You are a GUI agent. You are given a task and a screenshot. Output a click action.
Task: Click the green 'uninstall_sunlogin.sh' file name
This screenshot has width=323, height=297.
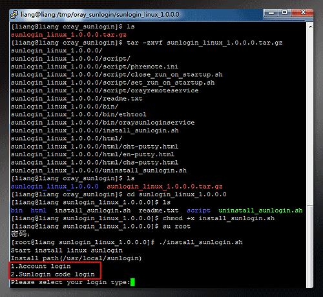(260, 210)
